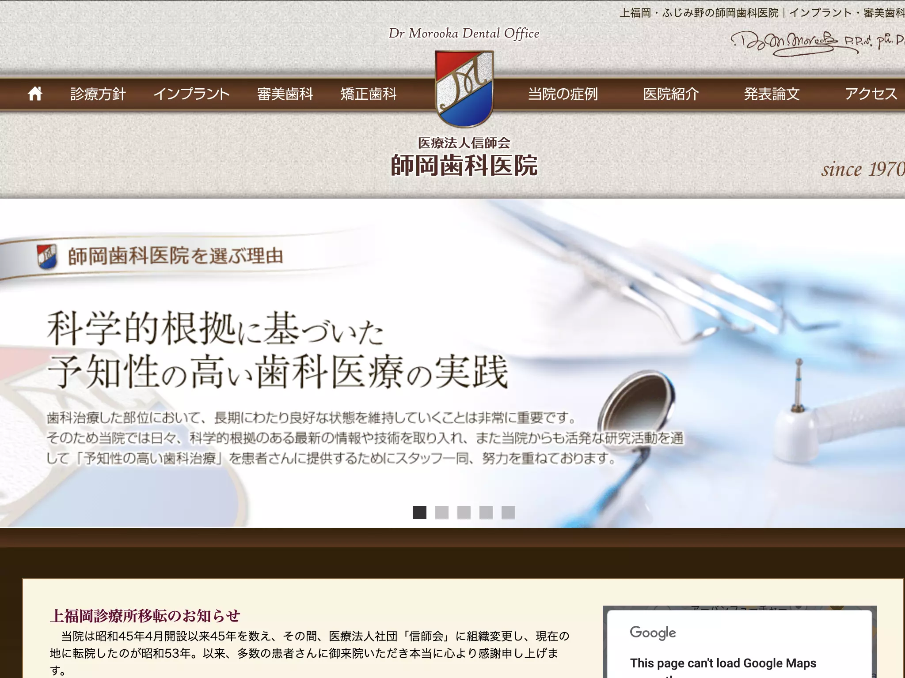The width and height of the screenshot is (905, 678).
Task: Select the fifth slider pagination dot
Action: pyautogui.click(x=508, y=512)
